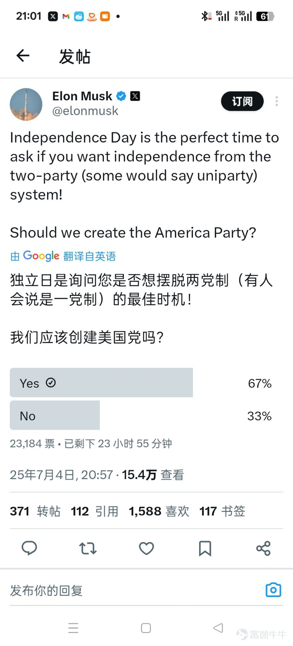Image resolution: width=293 pixels, height=646 pixels.
Task: Open Elon Musk's profile avatar
Action: pos(26,104)
